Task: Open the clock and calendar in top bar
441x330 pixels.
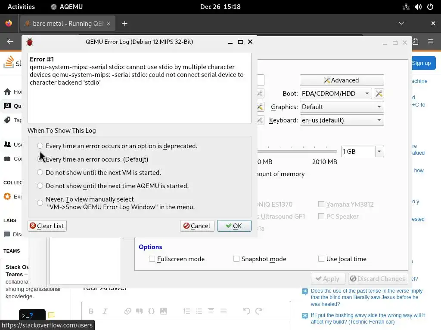Action: (x=220, y=7)
